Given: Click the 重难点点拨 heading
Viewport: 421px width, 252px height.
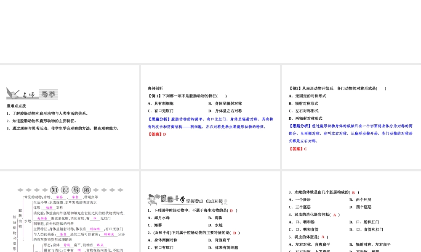Looking at the screenshot, I should point(16,106).
